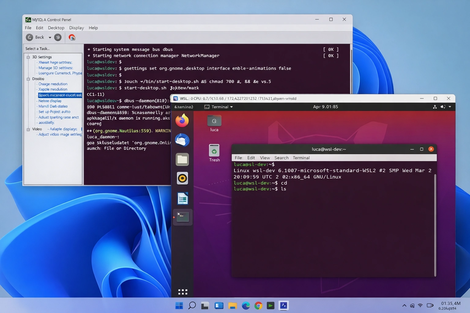The height and width of the screenshot is (313, 470).
Task: Click the NVIDIA logo in the control panel toolbar
Action: 72,37
